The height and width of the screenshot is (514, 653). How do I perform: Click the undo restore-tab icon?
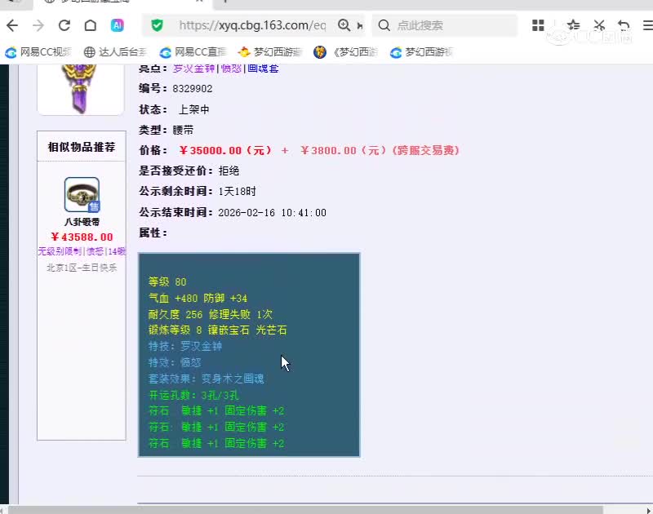[624, 25]
